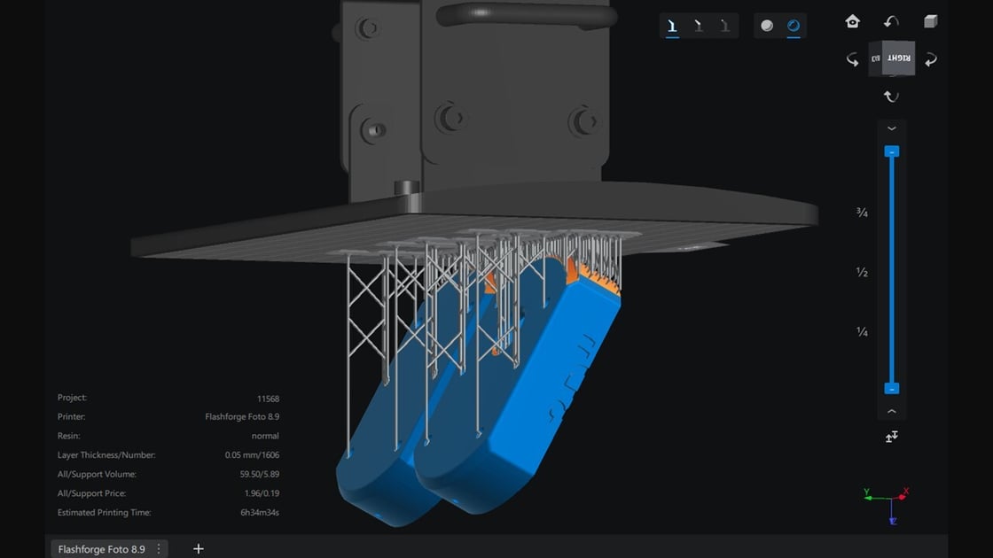Enable the blue transparent sphere render mode
Screen dimensions: 993x558
pyautogui.click(x=794, y=26)
